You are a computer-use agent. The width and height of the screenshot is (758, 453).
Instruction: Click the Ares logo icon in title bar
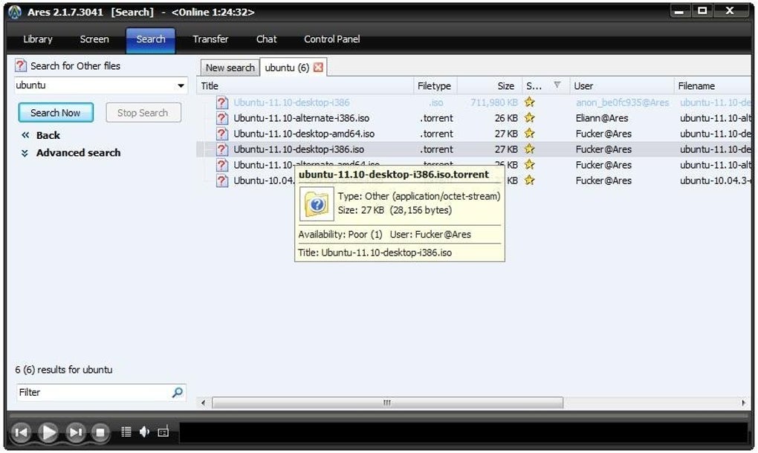[x=15, y=12]
